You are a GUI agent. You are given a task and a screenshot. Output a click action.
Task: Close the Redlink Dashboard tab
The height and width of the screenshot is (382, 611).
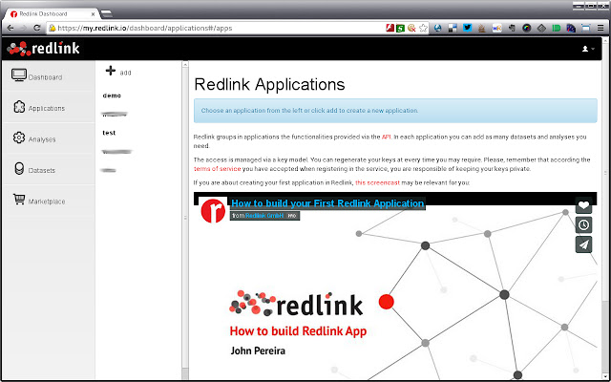[94, 14]
